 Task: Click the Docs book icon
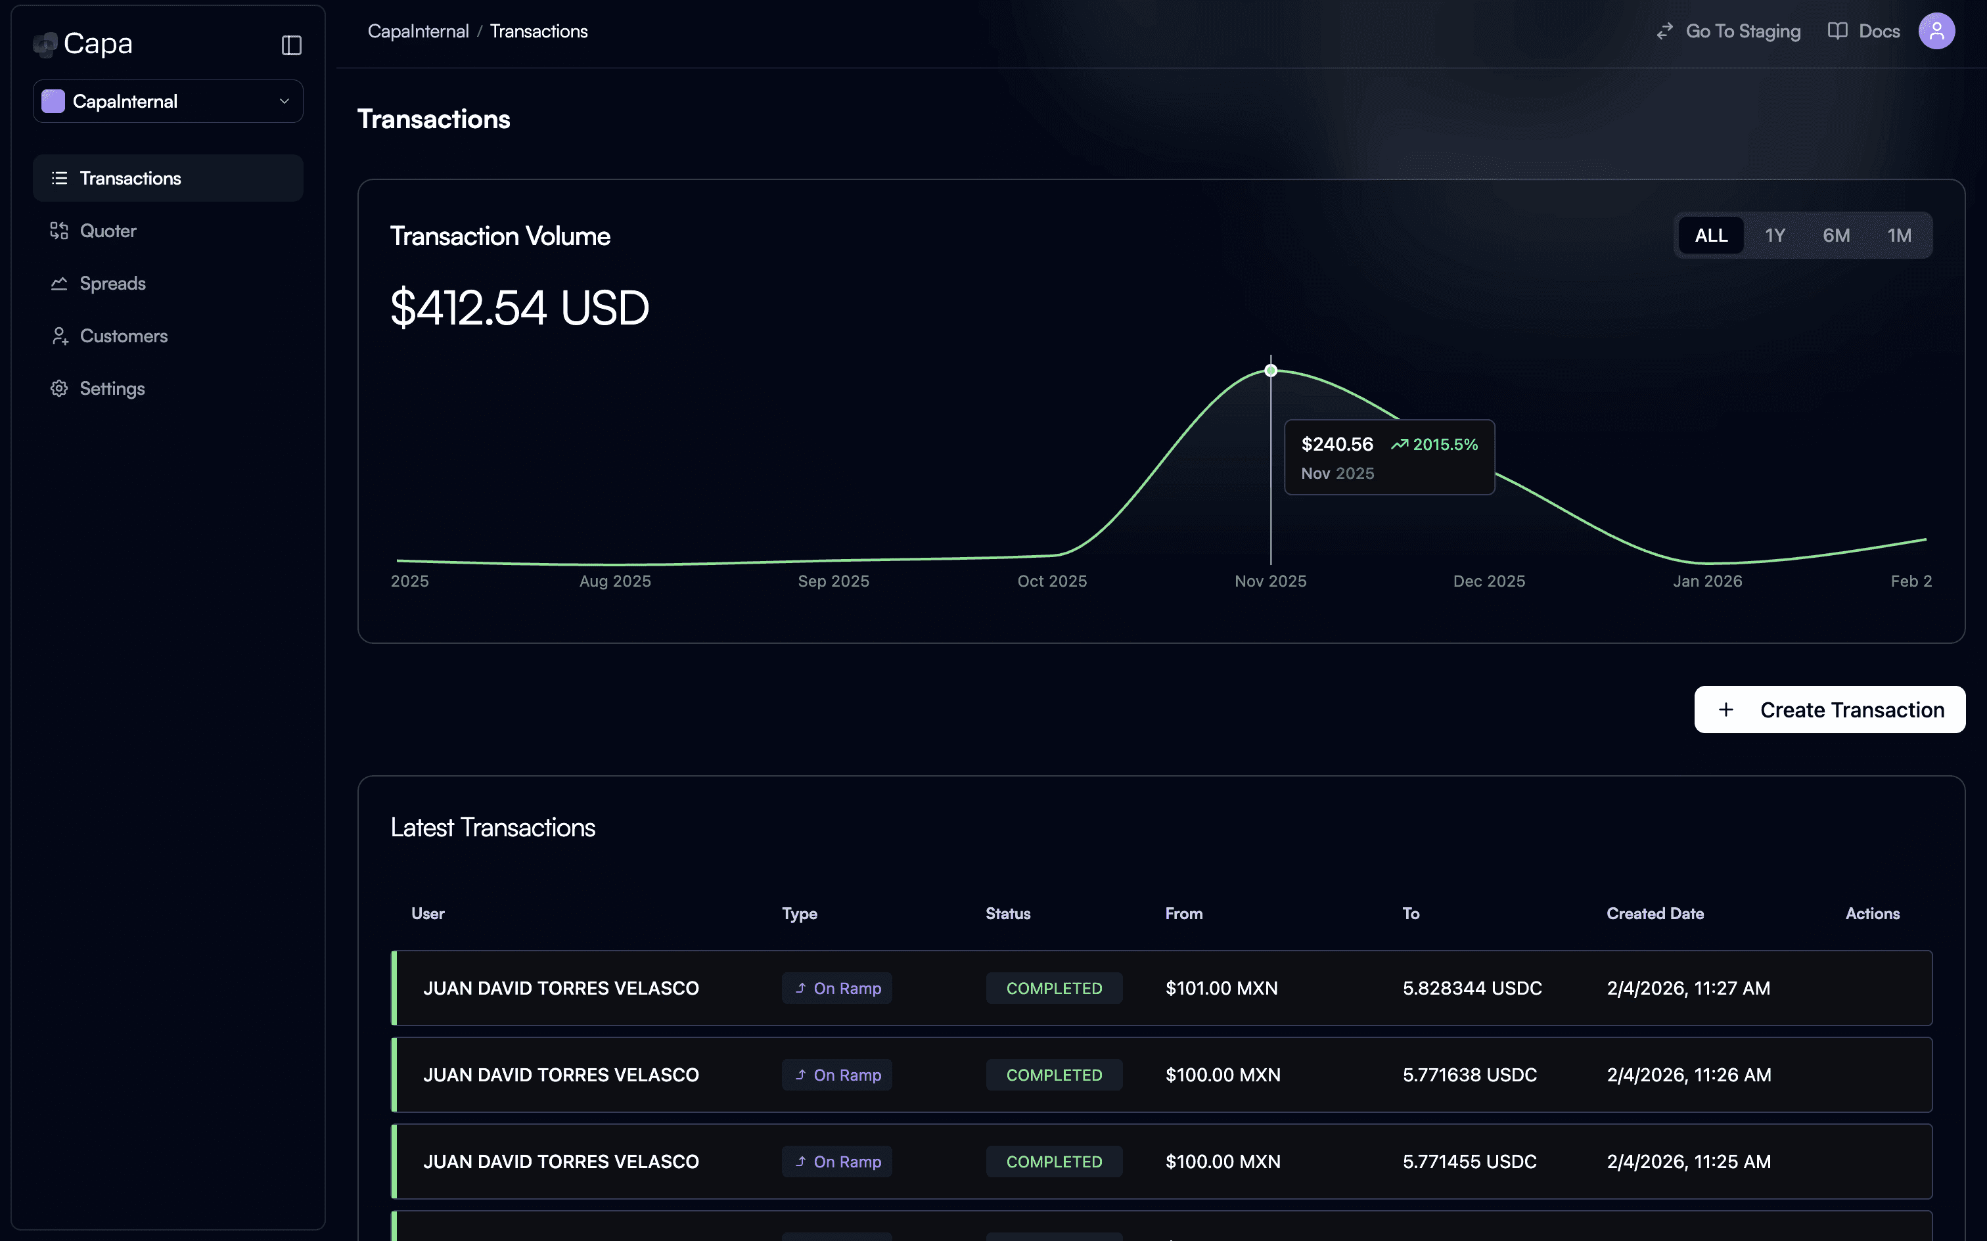(1838, 31)
